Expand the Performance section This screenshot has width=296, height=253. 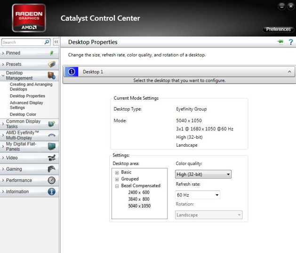point(30,181)
